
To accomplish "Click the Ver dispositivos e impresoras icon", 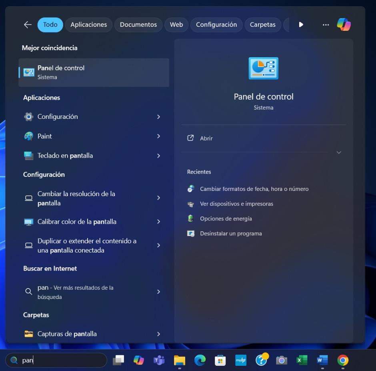I will point(191,204).
